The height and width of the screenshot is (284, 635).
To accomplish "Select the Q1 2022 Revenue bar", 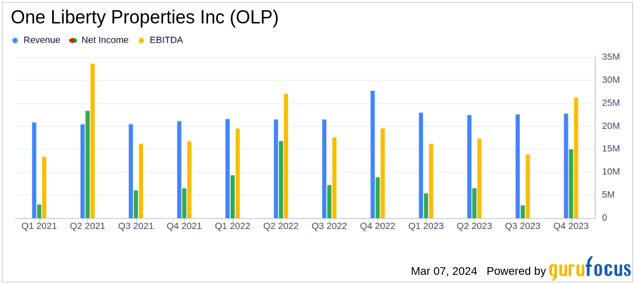I will tap(228, 169).
